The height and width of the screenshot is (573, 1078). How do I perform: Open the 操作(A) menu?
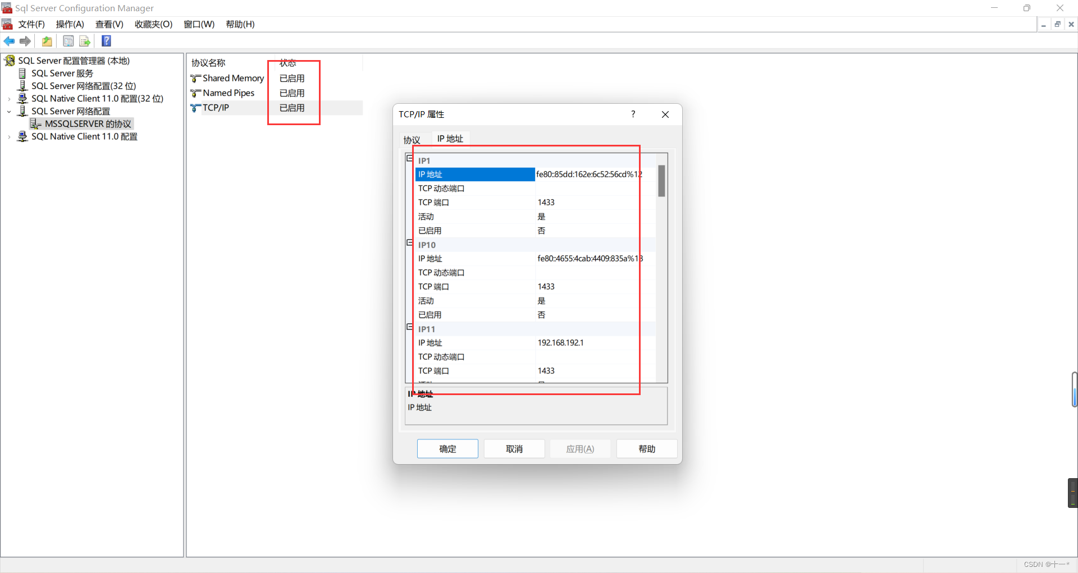click(x=70, y=24)
